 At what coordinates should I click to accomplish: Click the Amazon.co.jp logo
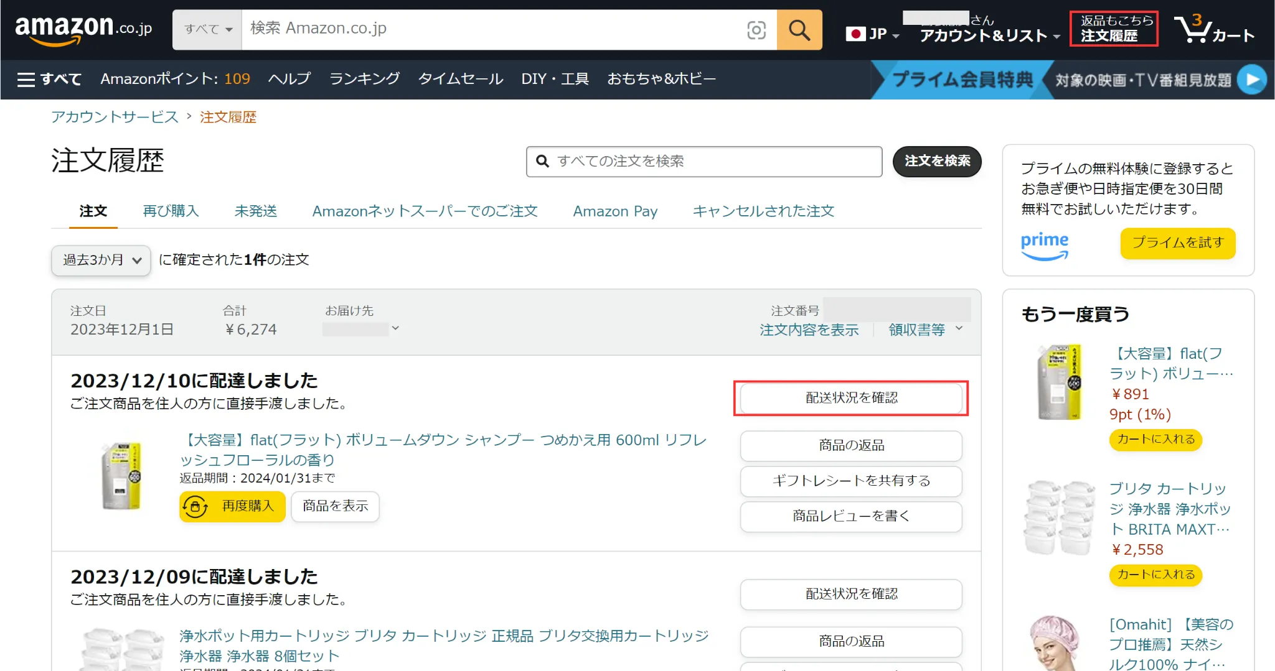click(83, 30)
